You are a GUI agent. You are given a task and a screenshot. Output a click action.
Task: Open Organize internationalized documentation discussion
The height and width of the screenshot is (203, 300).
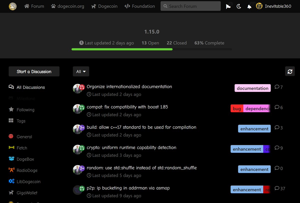[129, 87]
